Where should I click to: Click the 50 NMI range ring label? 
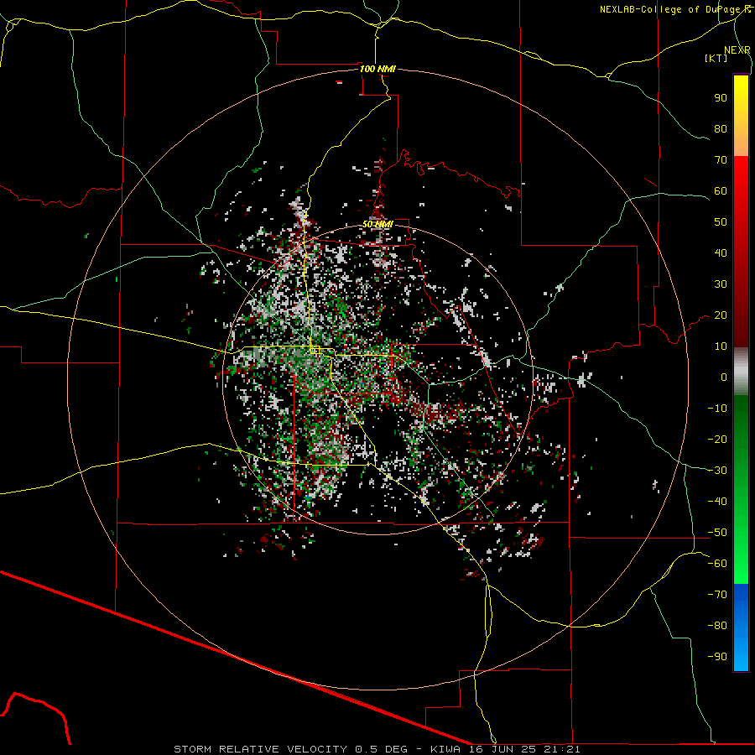[x=378, y=224]
